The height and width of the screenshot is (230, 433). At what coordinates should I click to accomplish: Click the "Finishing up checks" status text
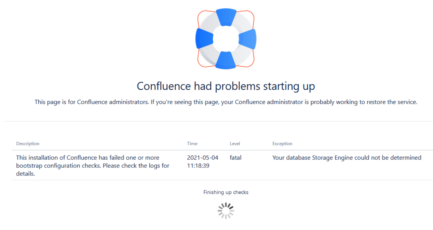click(x=226, y=192)
